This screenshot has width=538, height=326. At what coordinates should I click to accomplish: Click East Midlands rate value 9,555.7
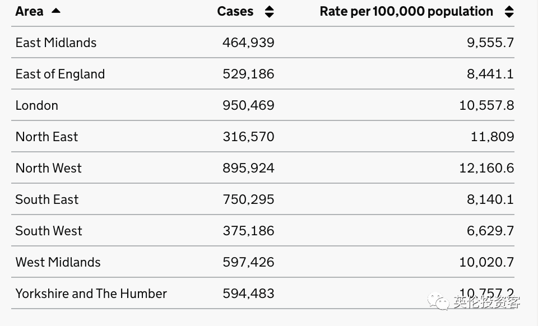[x=490, y=43]
